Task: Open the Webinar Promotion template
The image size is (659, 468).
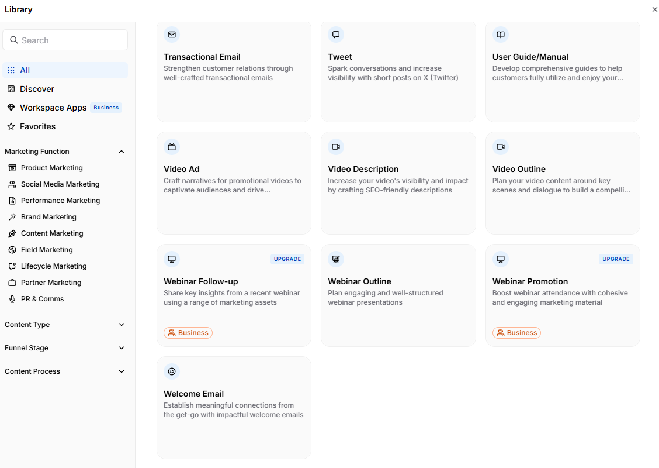Action: click(563, 295)
